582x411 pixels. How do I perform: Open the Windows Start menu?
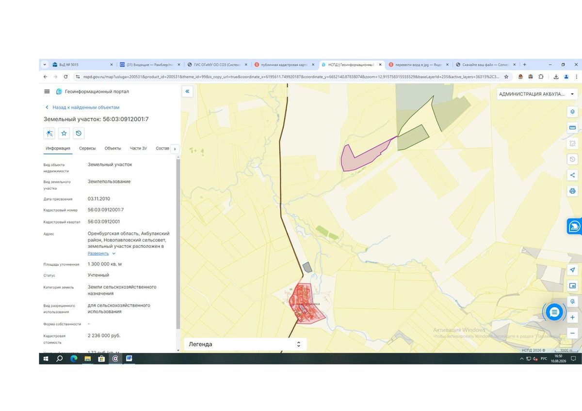pyautogui.click(x=46, y=359)
